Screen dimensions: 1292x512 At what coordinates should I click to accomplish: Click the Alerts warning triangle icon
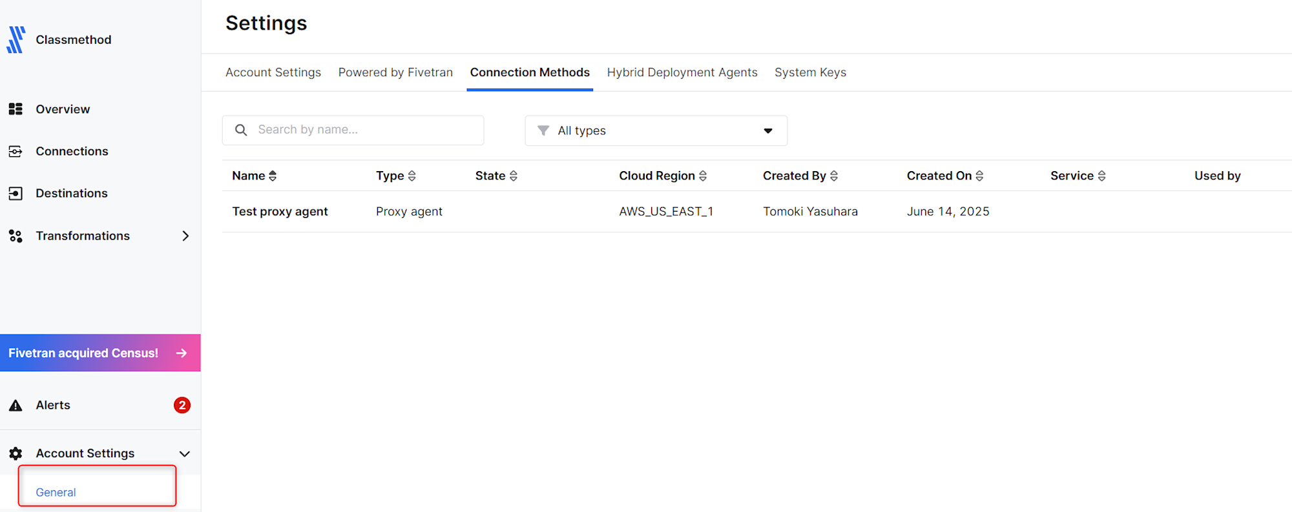pyautogui.click(x=16, y=405)
